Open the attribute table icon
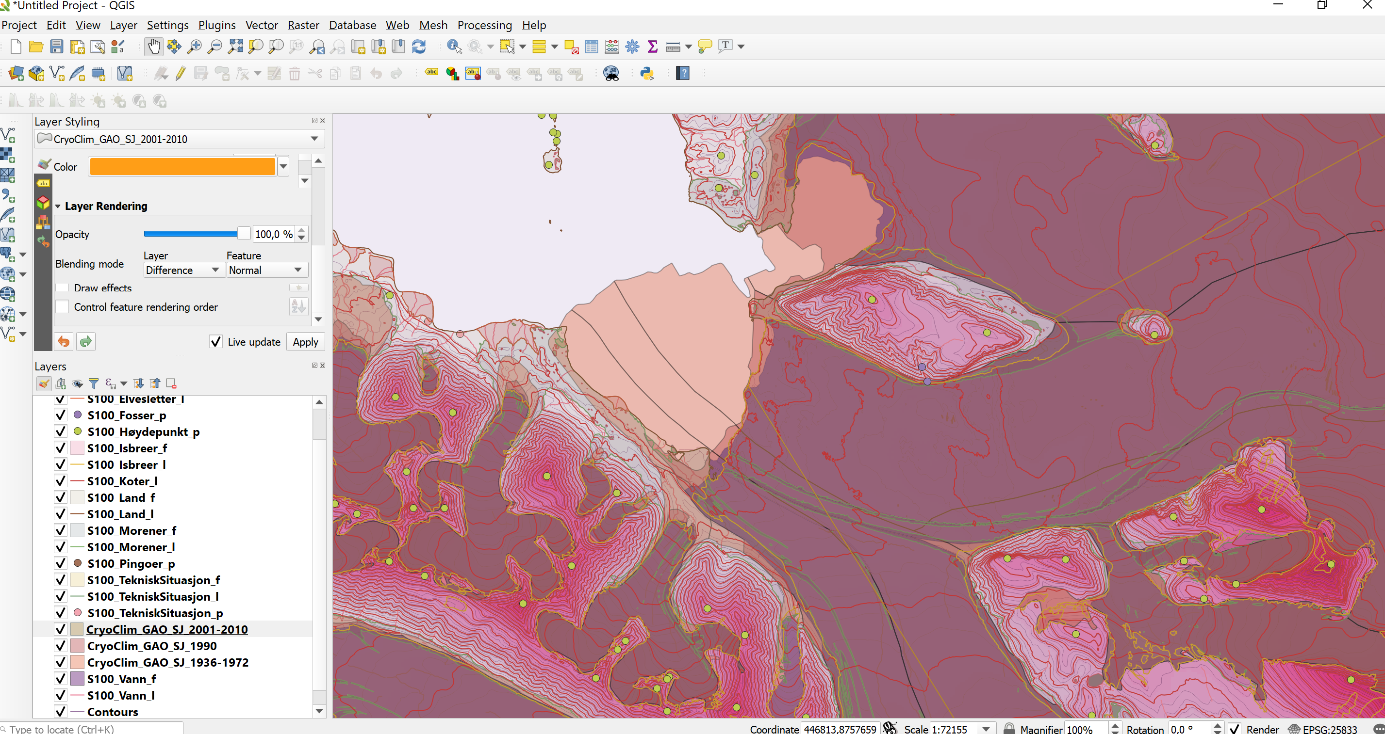Screen dimensions: 1385x734 [592, 47]
